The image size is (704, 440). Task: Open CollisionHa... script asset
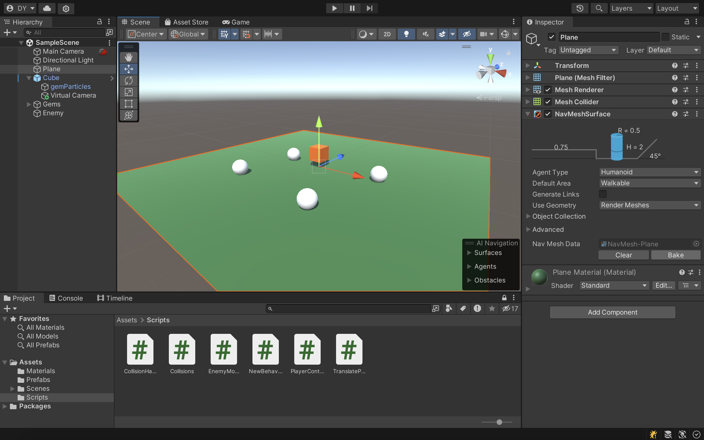tap(140, 354)
